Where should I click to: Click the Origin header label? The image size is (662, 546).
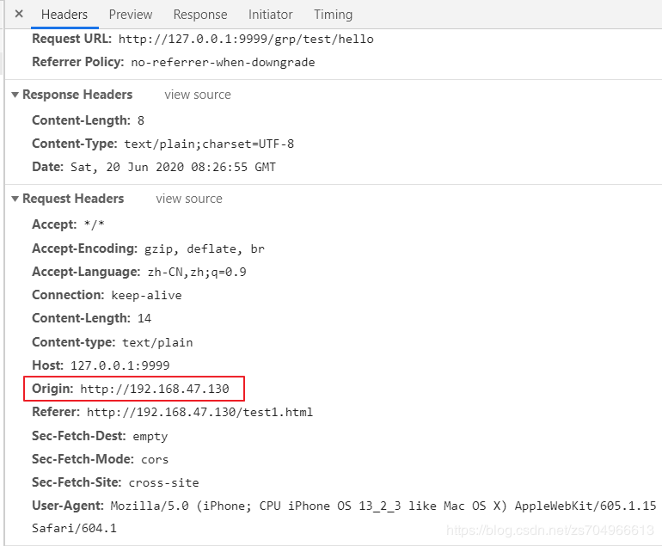pyautogui.click(x=52, y=389)
